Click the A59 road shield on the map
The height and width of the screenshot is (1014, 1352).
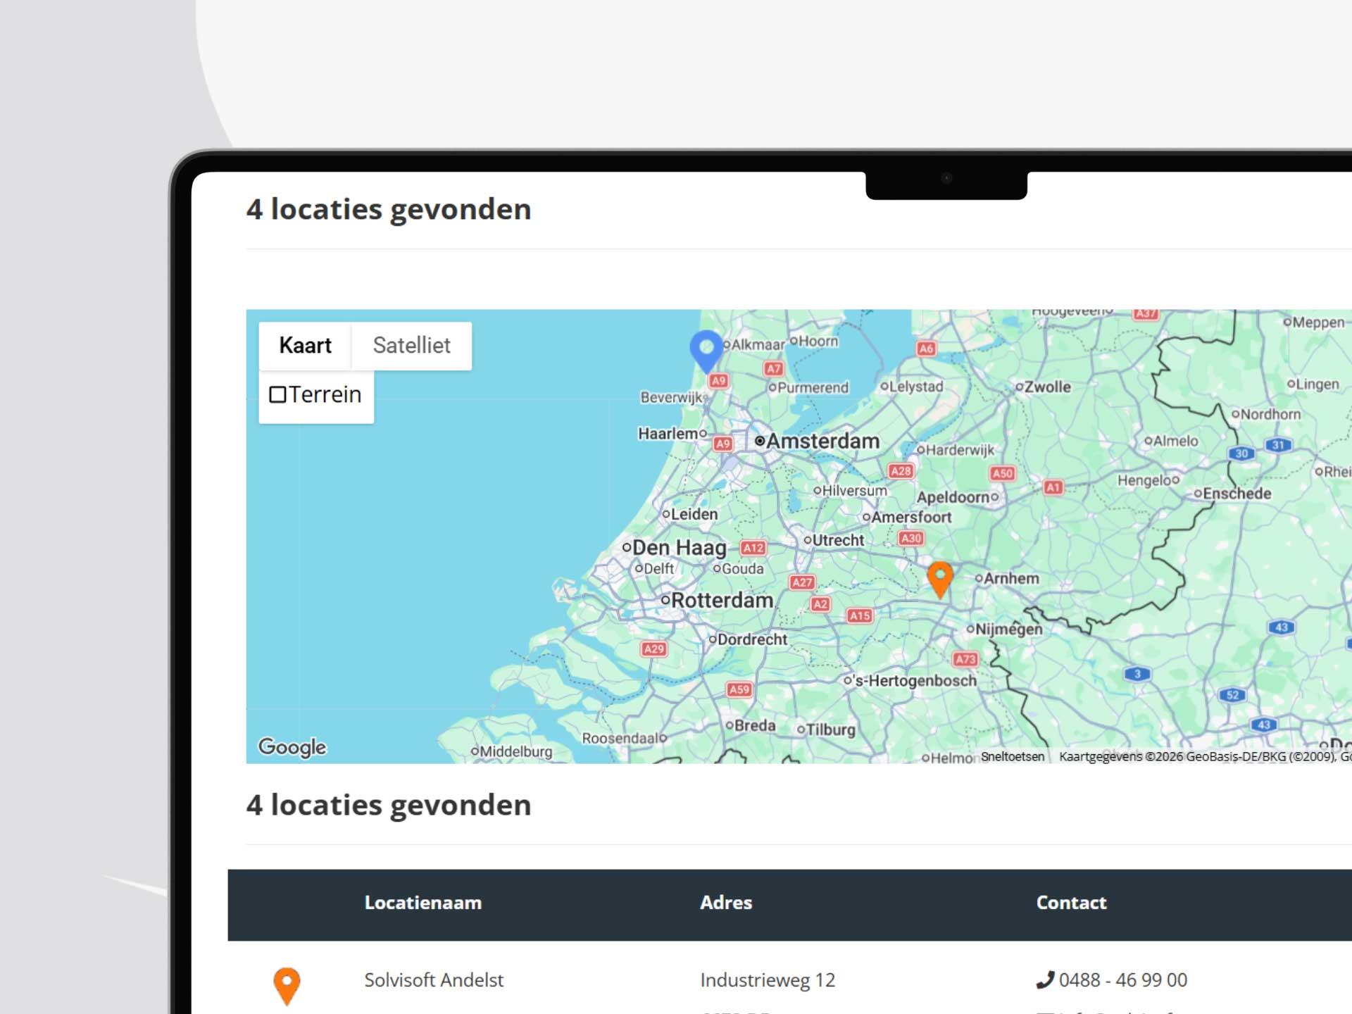(739, 689)
